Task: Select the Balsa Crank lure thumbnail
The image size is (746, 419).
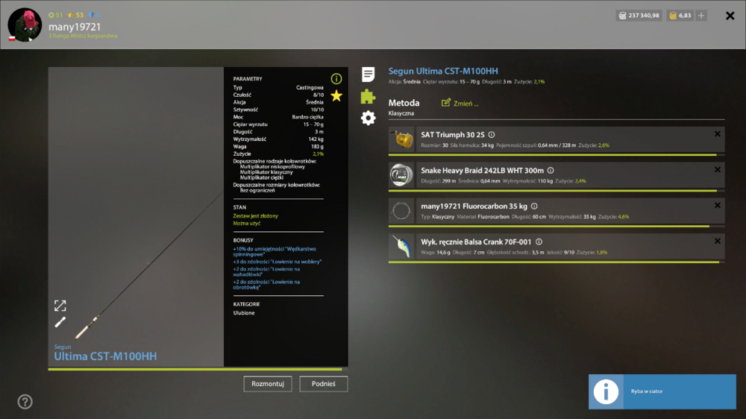Action: 401,246
